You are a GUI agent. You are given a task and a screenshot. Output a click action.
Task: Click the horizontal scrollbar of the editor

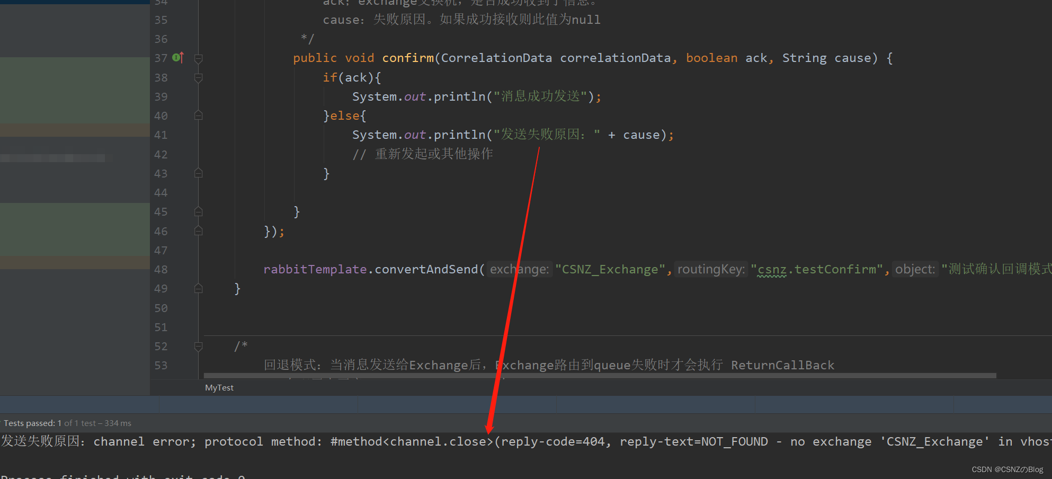point(600,376)
